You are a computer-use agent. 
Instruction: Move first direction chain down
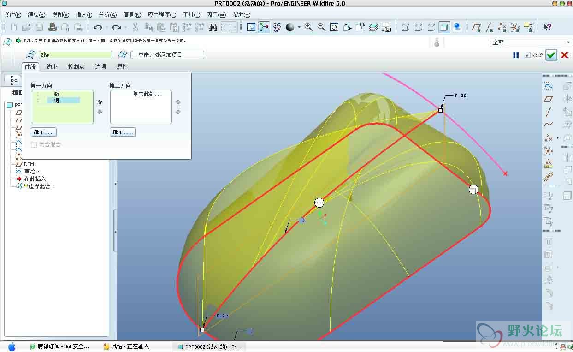(100, 112)
